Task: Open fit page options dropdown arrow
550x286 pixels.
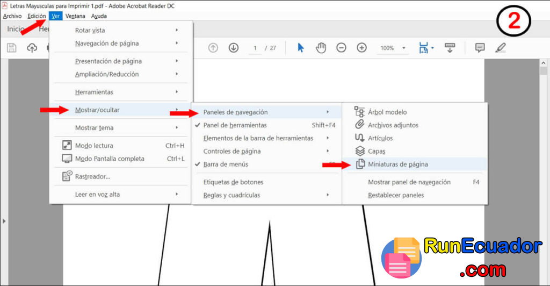Action: pos(432,48)
